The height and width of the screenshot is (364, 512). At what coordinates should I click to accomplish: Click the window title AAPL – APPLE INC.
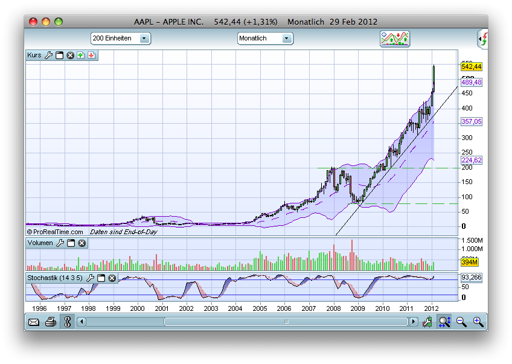click(x=168, y=22)
